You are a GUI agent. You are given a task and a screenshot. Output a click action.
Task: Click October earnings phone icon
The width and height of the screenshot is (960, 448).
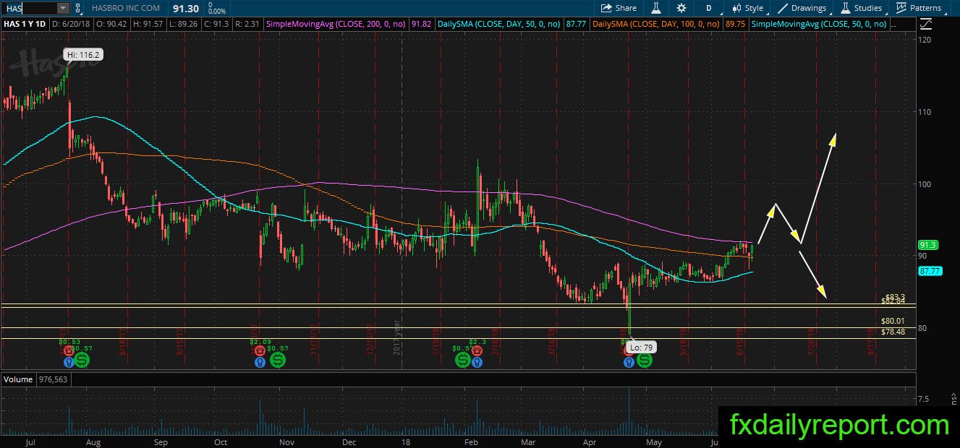point(259,350)
